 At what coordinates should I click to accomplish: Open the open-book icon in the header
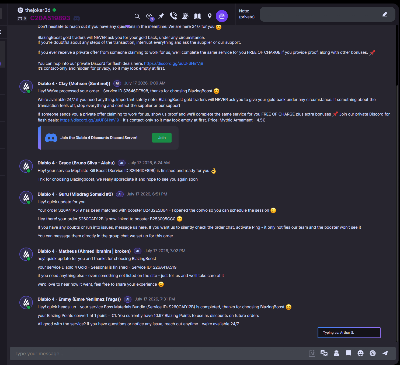click(197, 16)
